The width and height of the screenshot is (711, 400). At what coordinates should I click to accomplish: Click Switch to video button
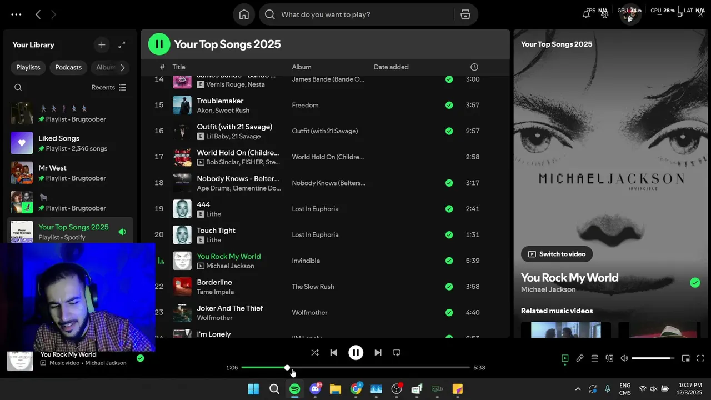557,254
